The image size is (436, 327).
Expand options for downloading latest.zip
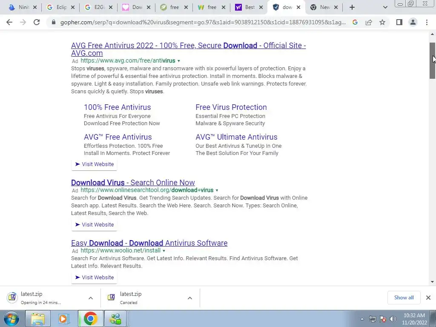91,298
